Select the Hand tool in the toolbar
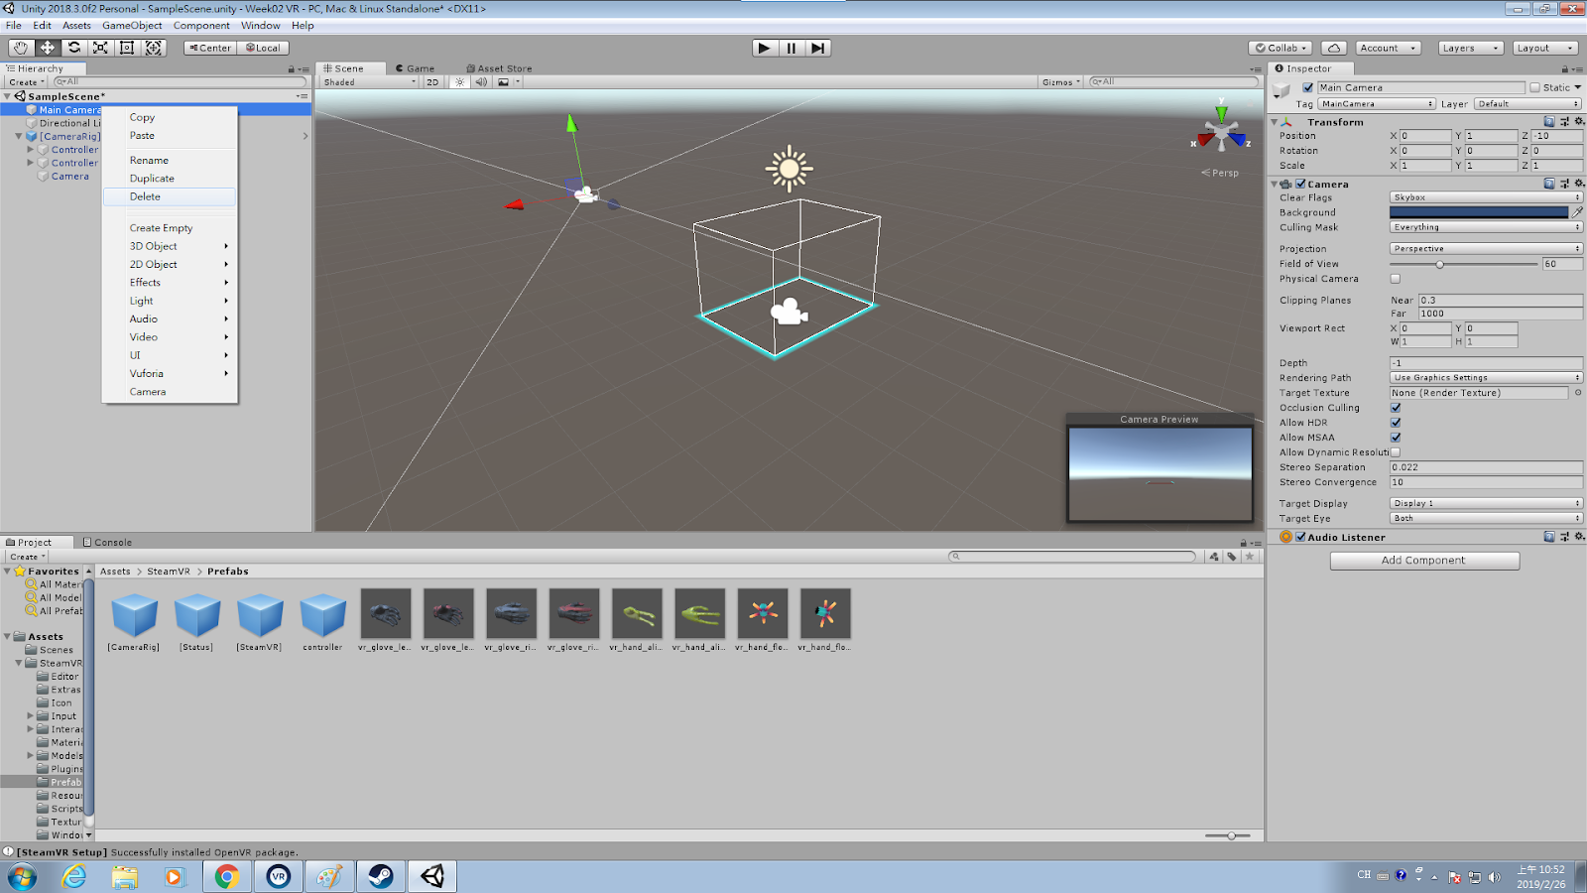The width and height of the screenshot is (1587, 893). coord(21,48)
